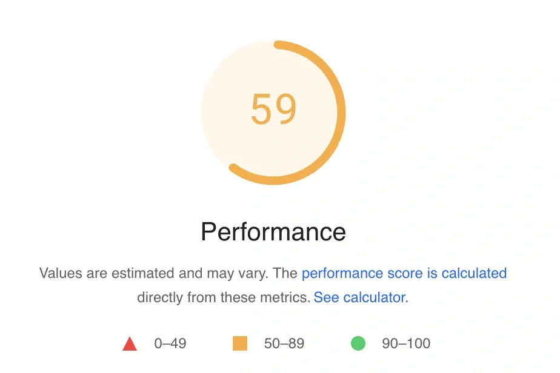Open the performance score is calculated link
The width and height of the screenshot is (560, 373).
pos(404,273)
